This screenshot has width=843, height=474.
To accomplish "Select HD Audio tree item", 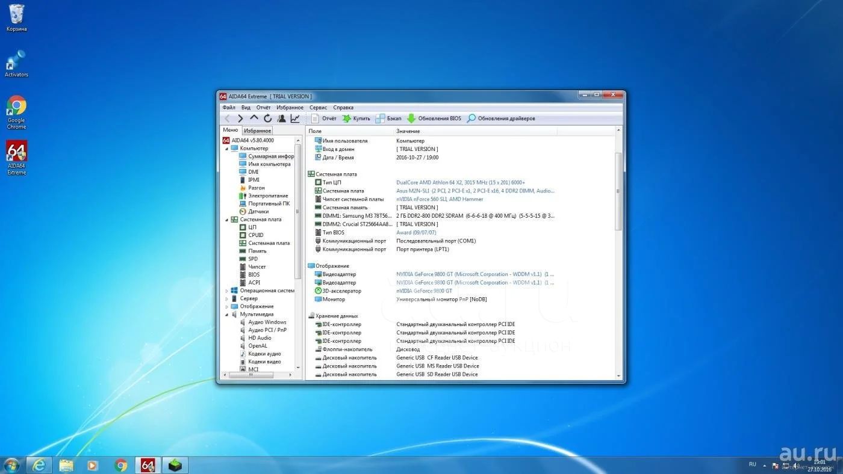I will (255, 337).
